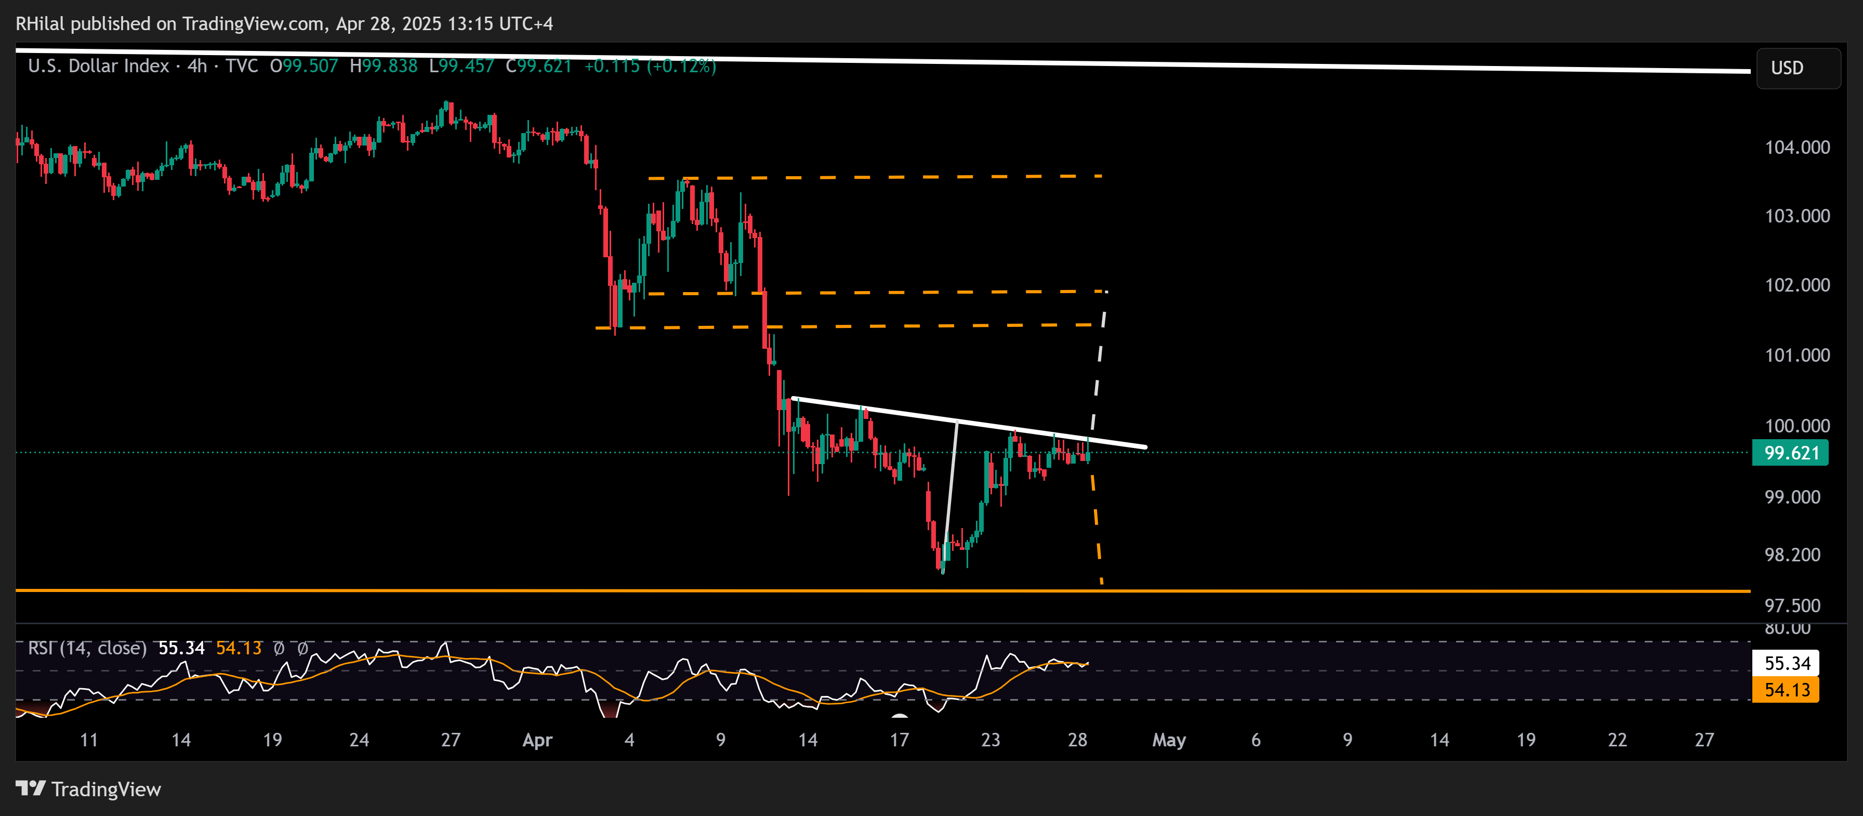Viewport: 1863px width, 816px height.
Task: Click the USD currency button
Action: 1798,68
